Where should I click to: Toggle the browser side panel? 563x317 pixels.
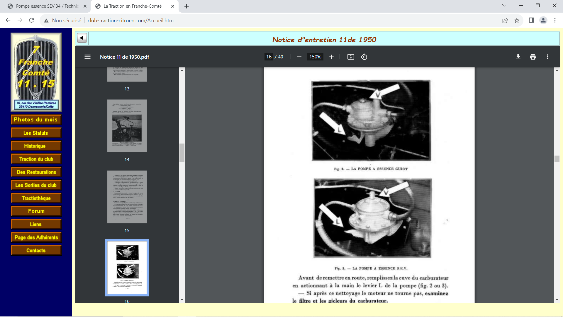(531, 21)
